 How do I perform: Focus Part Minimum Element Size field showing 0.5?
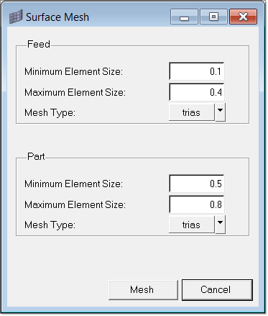pyautogui.click(x=197, y=184)
